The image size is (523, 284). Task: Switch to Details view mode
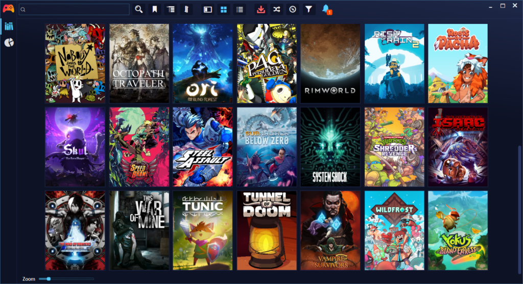(207, 9)
